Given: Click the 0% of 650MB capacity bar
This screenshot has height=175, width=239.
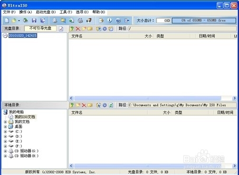Looking at the screenshot, I should tap(204, 20).
